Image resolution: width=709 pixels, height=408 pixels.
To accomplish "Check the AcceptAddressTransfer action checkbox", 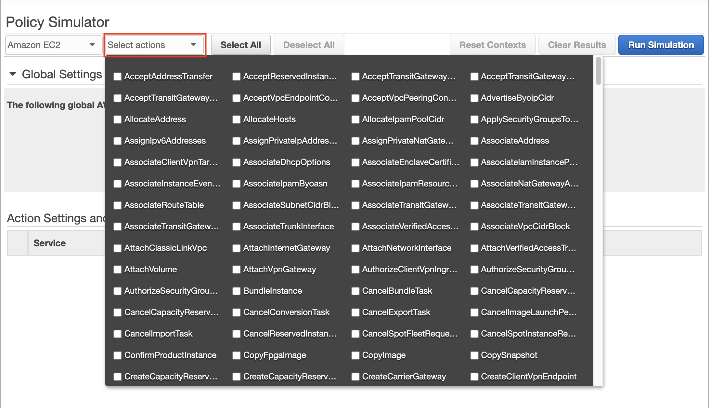I will pos(118,77).
